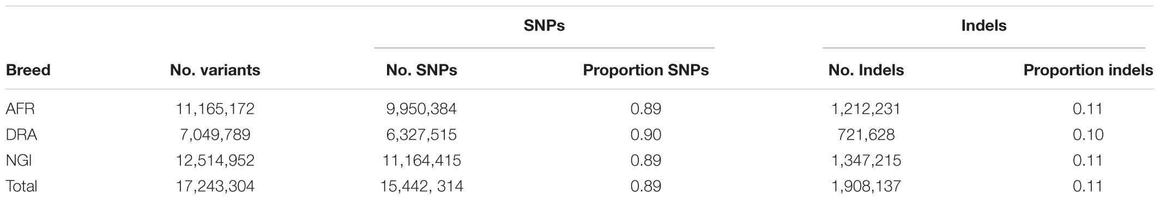Click the Proportion indels header
Viewport: 1160px width, 200px height.
click(x=1088, y=70)
